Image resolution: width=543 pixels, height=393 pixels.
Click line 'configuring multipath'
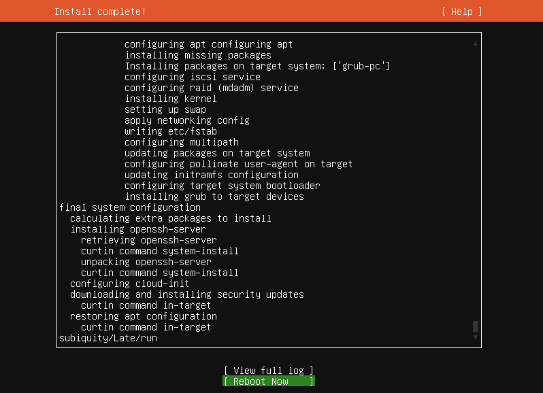click(182, 142)
